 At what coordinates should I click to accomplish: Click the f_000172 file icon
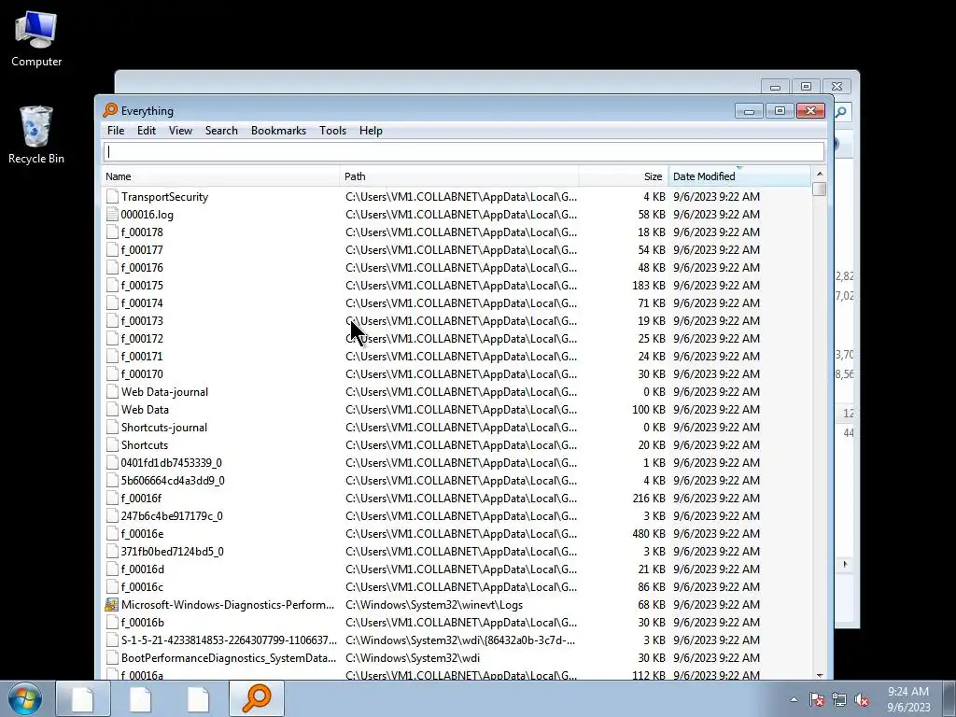112,338
